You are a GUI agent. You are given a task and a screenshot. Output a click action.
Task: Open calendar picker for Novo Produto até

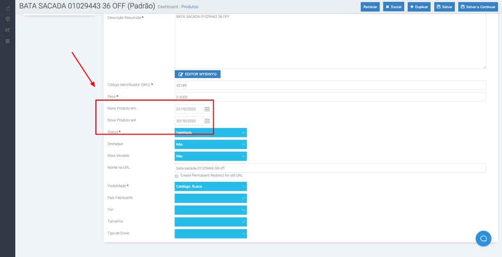pos(207,121)
